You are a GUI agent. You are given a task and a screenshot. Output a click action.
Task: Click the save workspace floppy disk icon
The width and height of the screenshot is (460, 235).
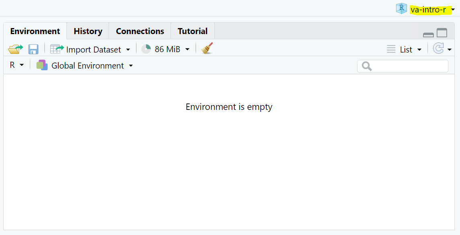point(33,49)
